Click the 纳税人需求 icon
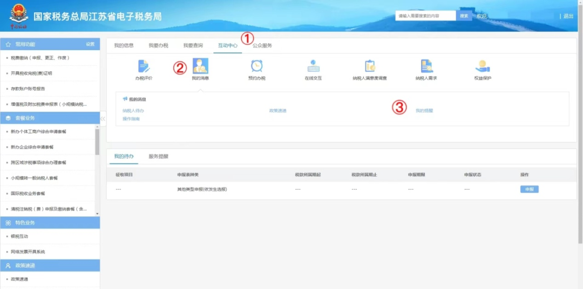Image resolution: width=583 pixels, height=289 pixels. point(426,66)
